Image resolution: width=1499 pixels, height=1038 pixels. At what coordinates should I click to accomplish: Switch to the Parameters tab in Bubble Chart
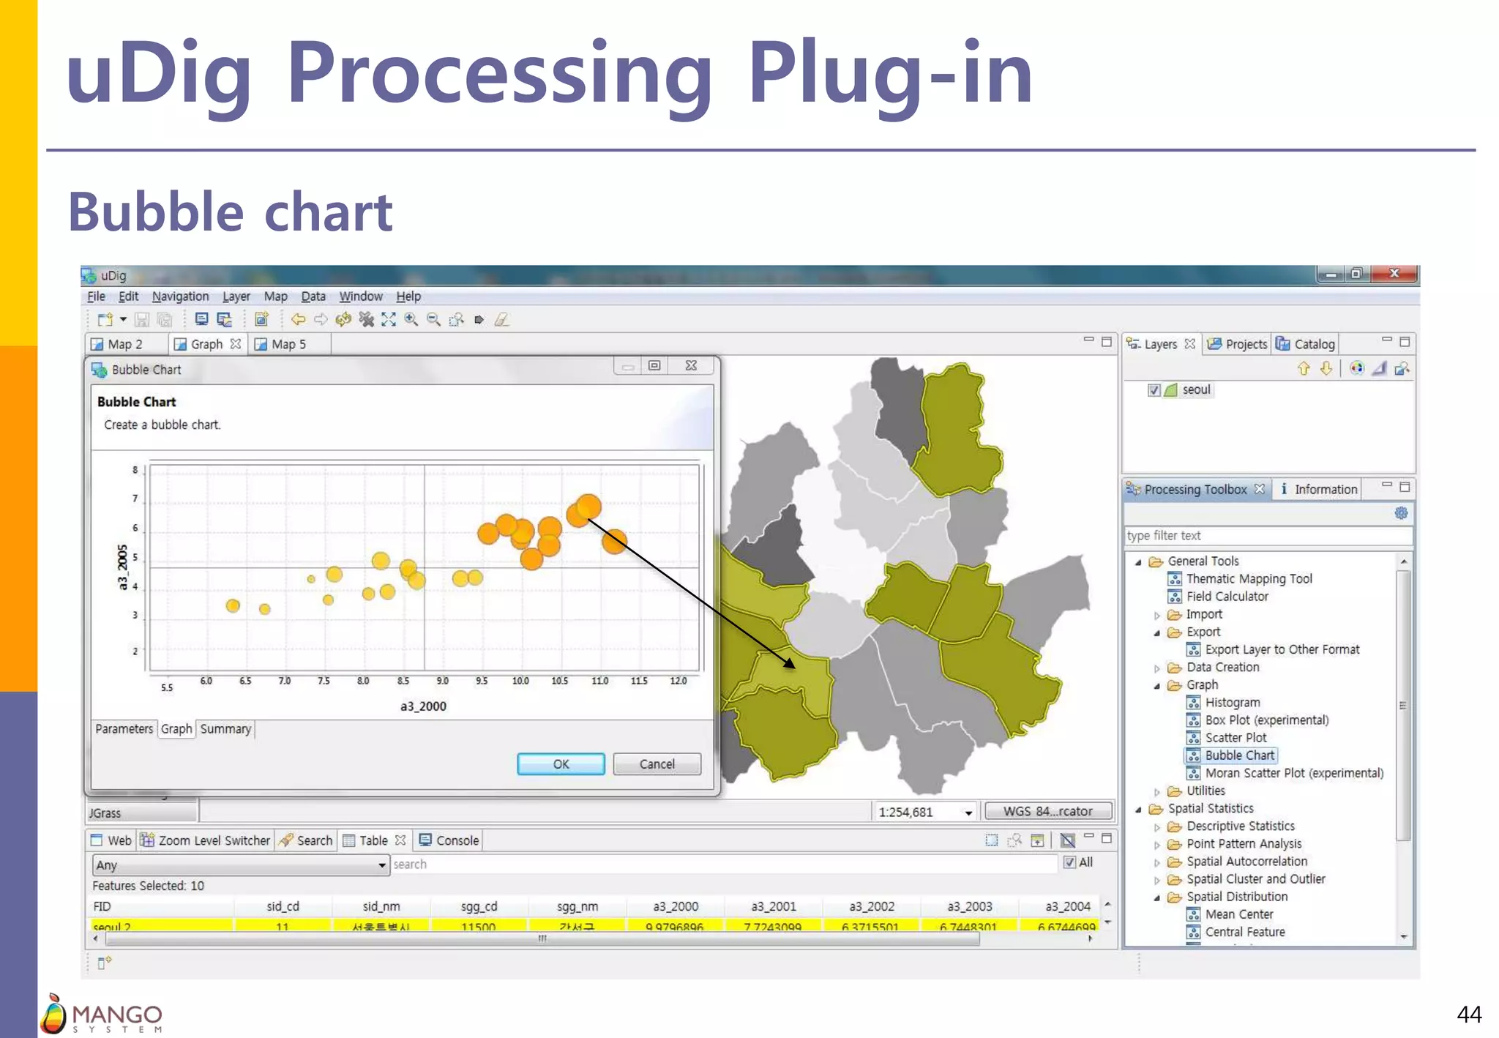pos(124,729)
